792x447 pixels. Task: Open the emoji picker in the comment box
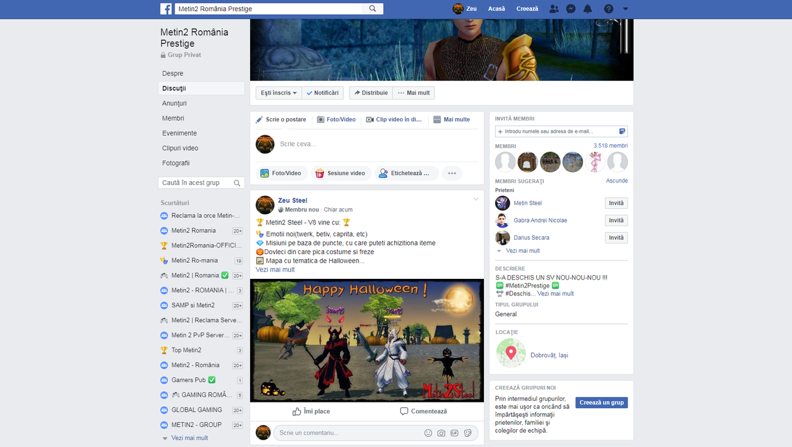click(428, 433)
